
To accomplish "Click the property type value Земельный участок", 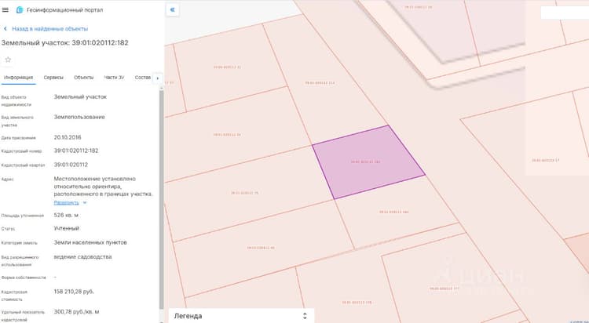I will tap(80, 96).
